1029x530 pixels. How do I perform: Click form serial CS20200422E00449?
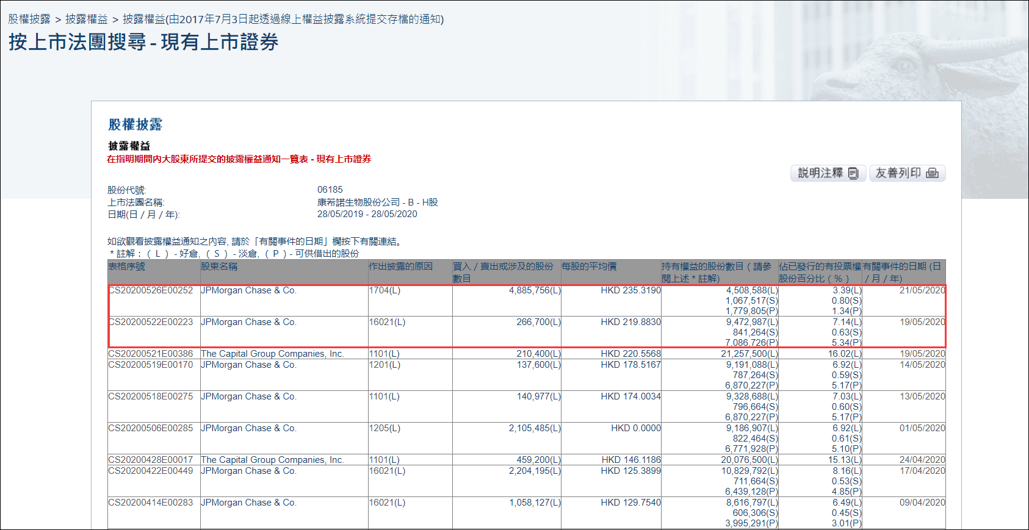click(151, 471)
